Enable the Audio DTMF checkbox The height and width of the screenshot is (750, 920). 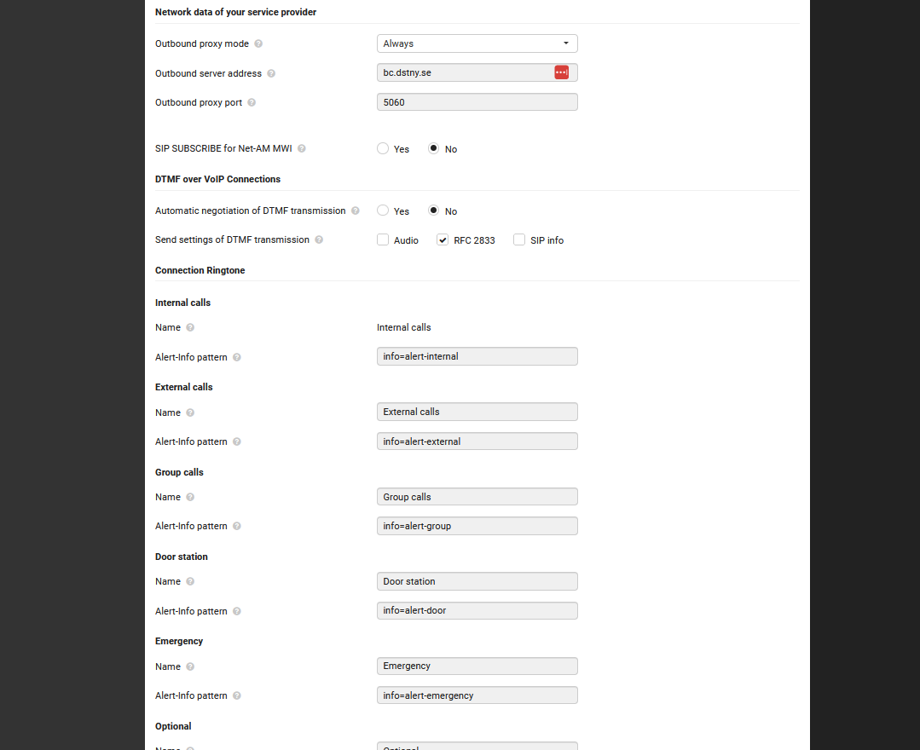pyautogui.click(x=383, y=240)
